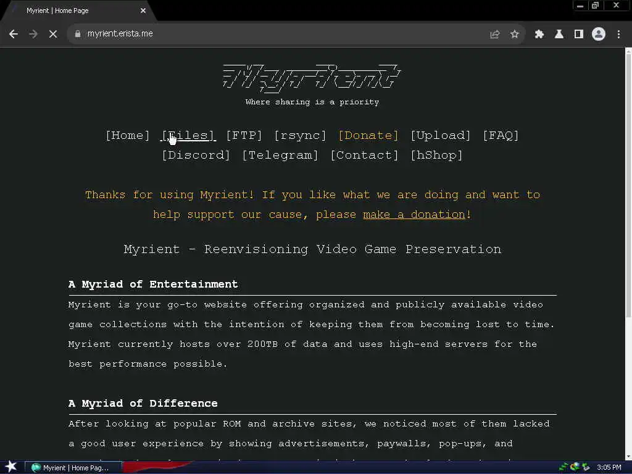The width and height of the screenshot is (632, 474).
Task: Click the system tray icon beside clock
Action: coord(586,468)
